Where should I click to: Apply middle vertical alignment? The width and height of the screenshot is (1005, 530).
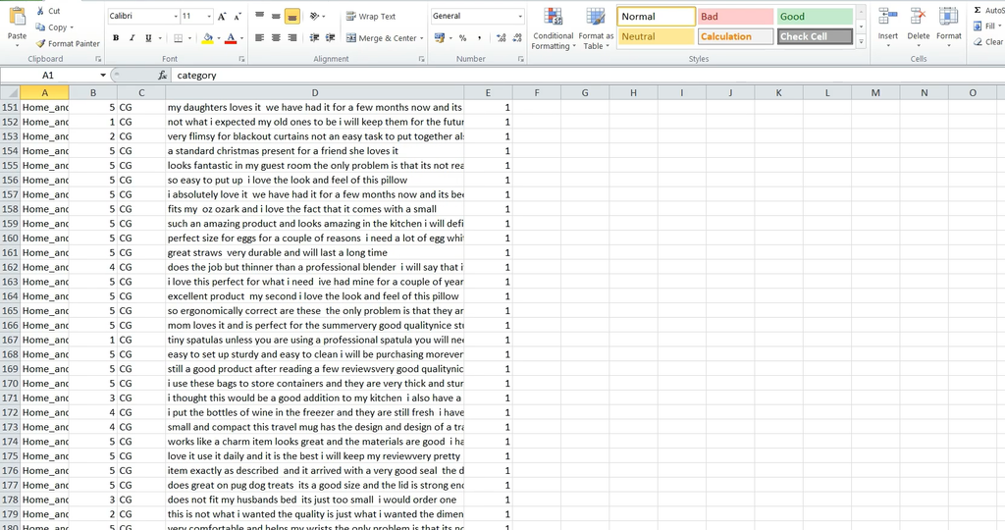276,16
